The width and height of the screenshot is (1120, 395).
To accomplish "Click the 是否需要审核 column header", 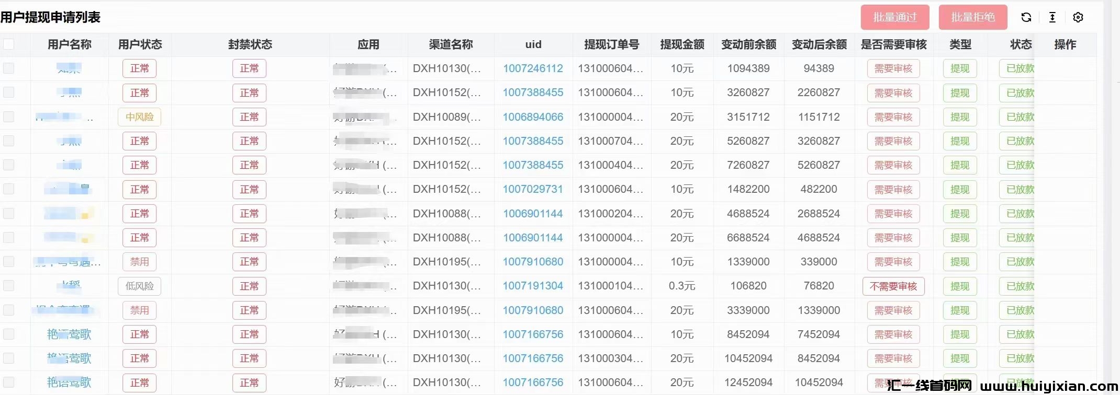I will pos(893,44).
